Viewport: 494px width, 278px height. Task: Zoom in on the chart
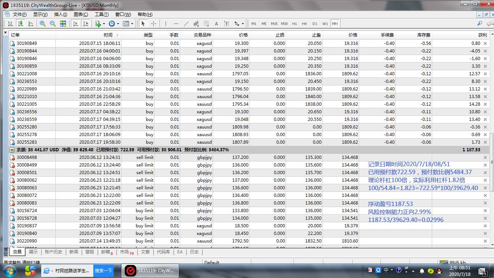[43, 24]
